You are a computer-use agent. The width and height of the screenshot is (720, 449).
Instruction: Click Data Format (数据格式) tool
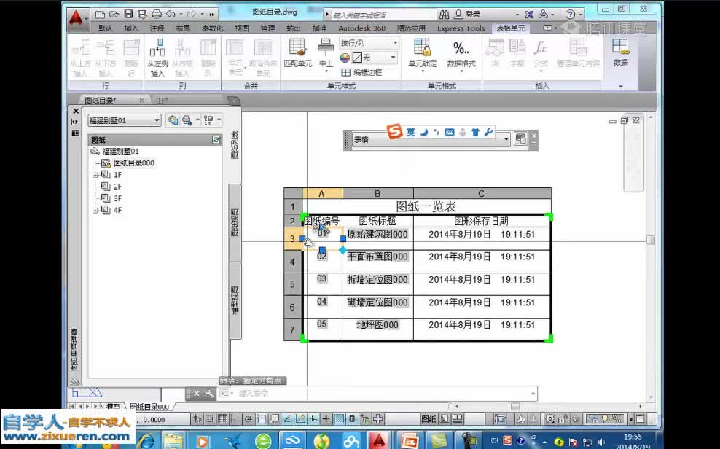pyautogui.click(x=461, y=54)
